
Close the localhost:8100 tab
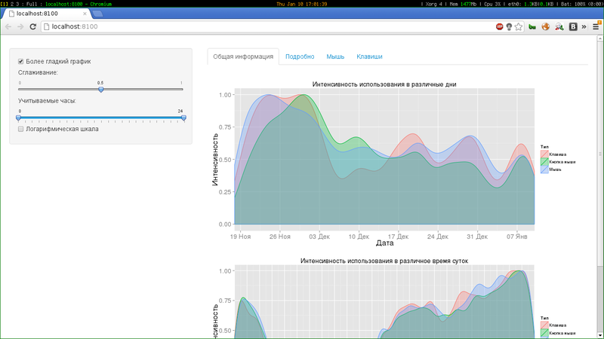pos(85,14)
